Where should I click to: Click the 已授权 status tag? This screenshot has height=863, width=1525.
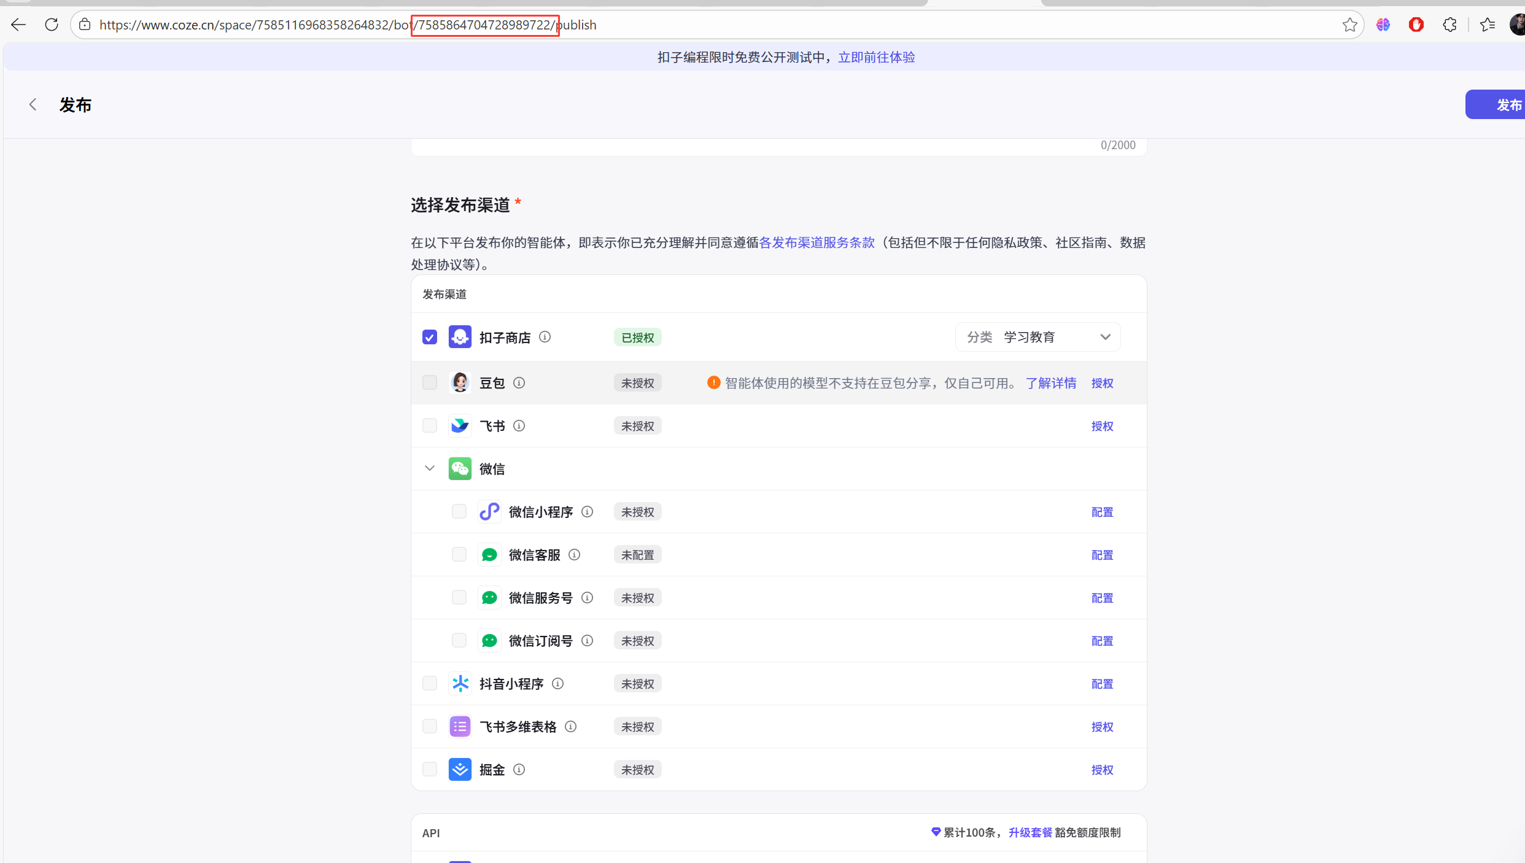pyautogui.click(x=637, y=338)
